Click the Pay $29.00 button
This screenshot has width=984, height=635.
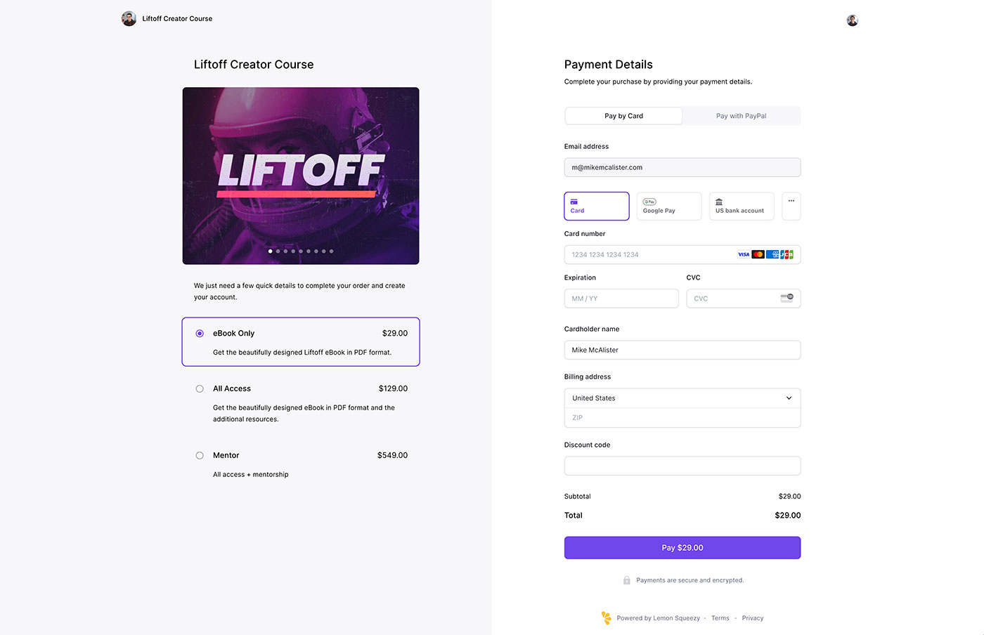(x=682, y=547)
